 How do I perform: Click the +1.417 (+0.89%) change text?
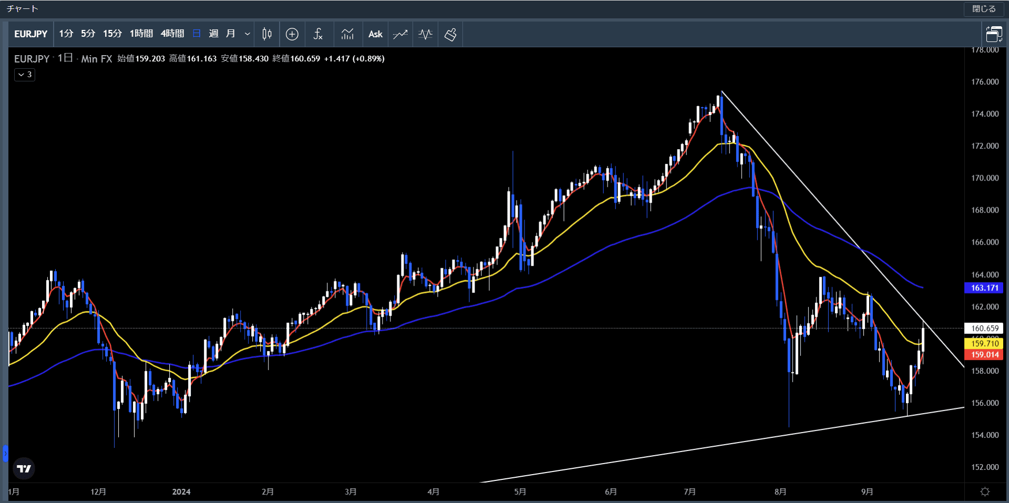(354, 59)
